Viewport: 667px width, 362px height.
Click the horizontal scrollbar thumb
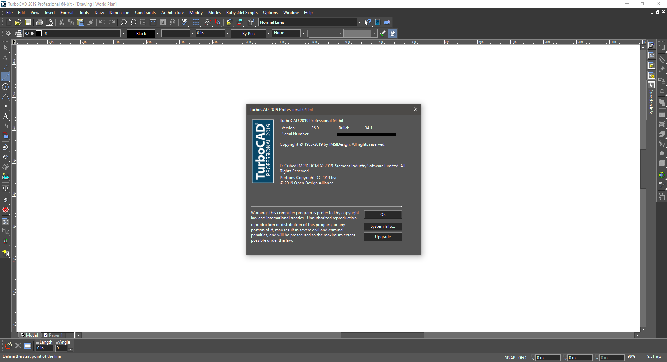(x=382, y=336)
